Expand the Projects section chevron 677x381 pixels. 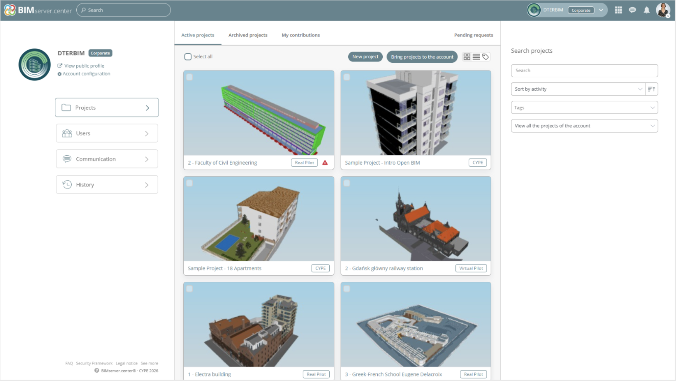[147, 108]
